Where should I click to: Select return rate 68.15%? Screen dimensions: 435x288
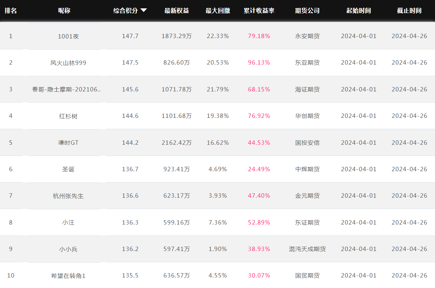[259, 89]
